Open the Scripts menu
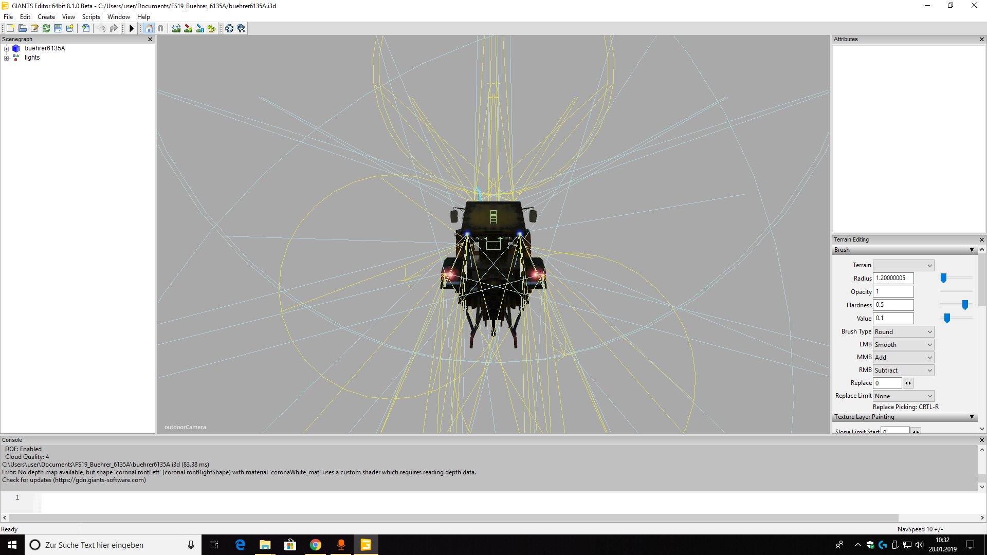Screen dimensions: 987x555 coord(91,17)
